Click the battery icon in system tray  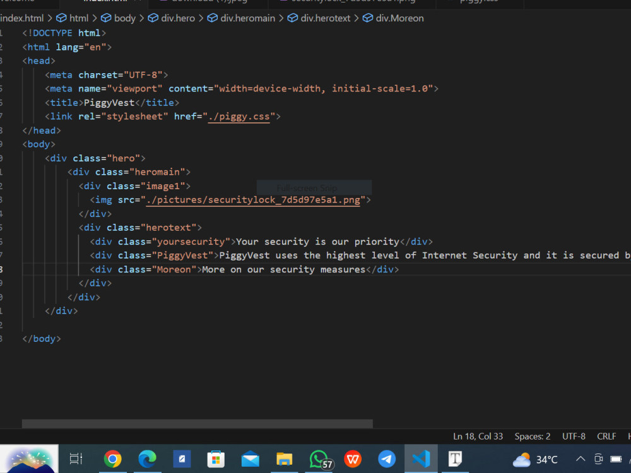click(x=616, y=459)
